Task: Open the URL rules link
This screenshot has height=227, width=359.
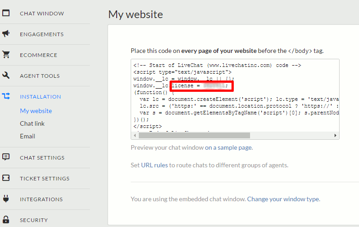Action: tap(155, 165)
